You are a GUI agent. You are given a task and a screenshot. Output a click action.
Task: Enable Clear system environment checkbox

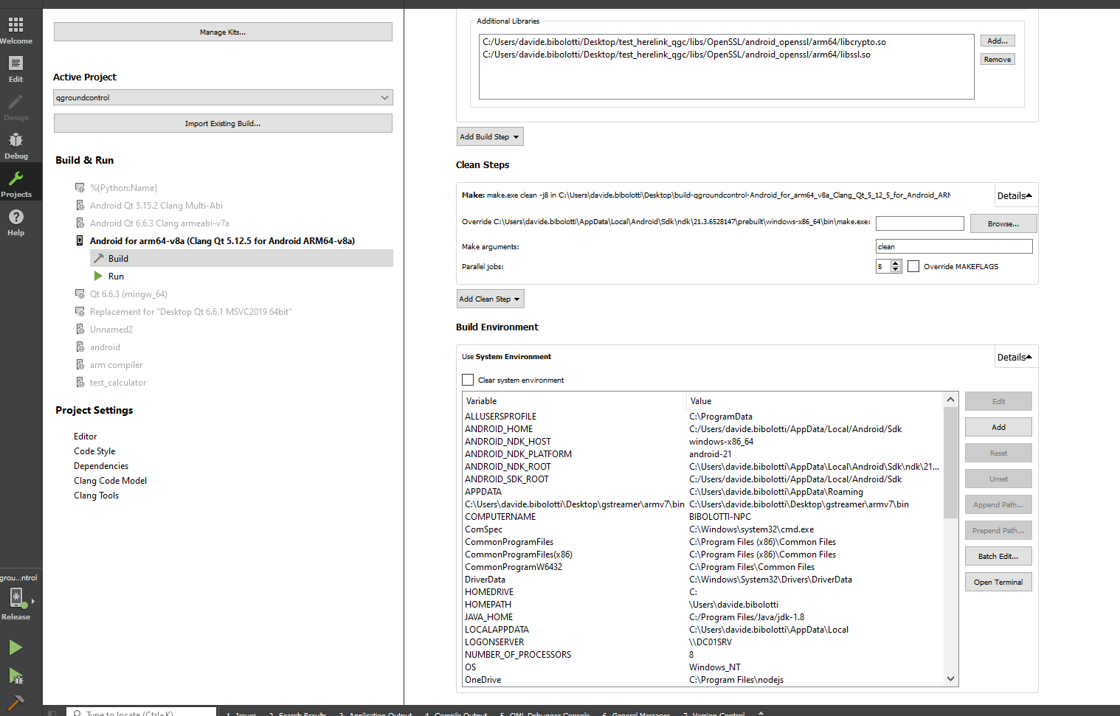click(x=468, y=380)
